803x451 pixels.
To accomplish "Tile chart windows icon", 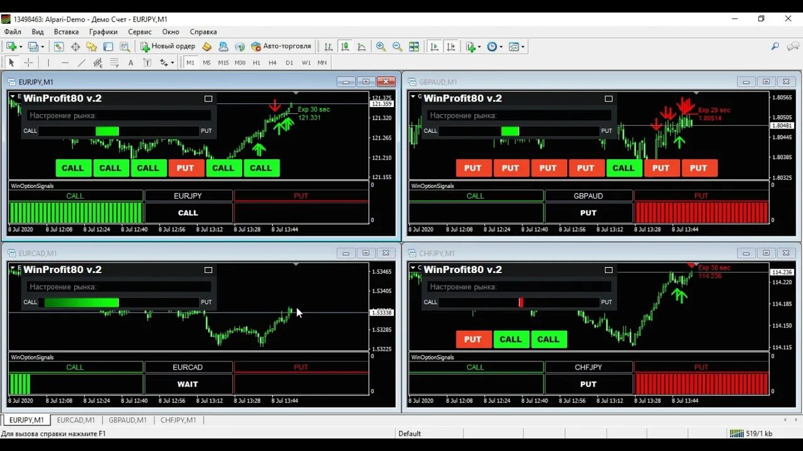I will [414, 46].
